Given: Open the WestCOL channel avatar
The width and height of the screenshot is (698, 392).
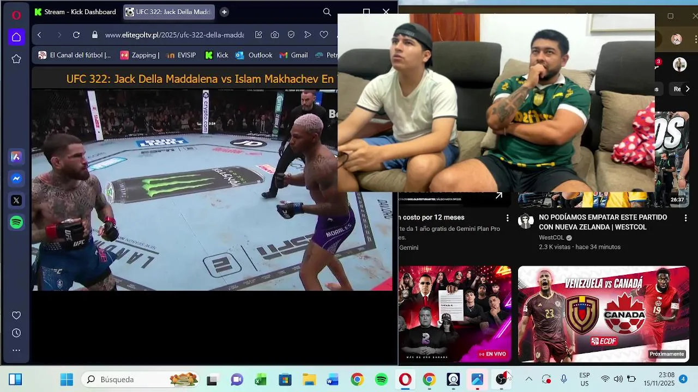Looking at the screenshot, I should click(526, 220).
